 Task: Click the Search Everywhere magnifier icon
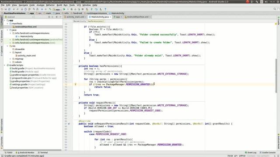click(x=275, y=9)
